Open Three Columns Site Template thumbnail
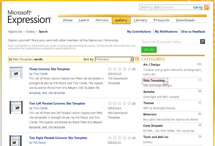 16,73
